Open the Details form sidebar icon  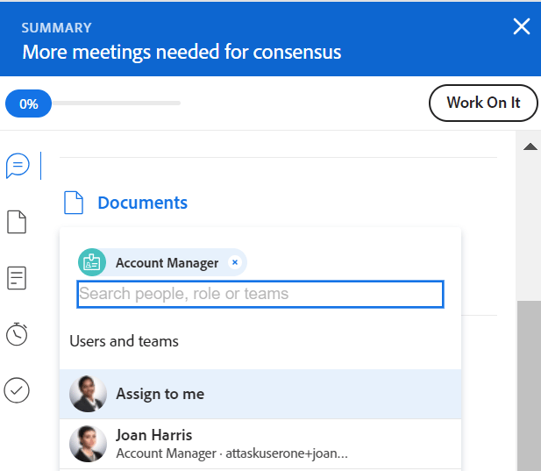(17, 278)
